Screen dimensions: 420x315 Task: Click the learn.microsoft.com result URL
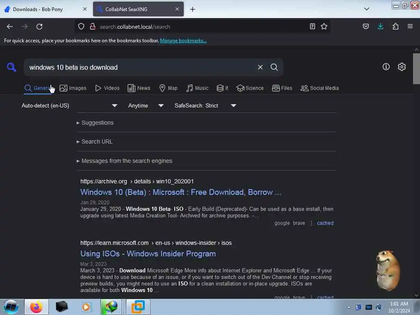click(x=156, y=243)
